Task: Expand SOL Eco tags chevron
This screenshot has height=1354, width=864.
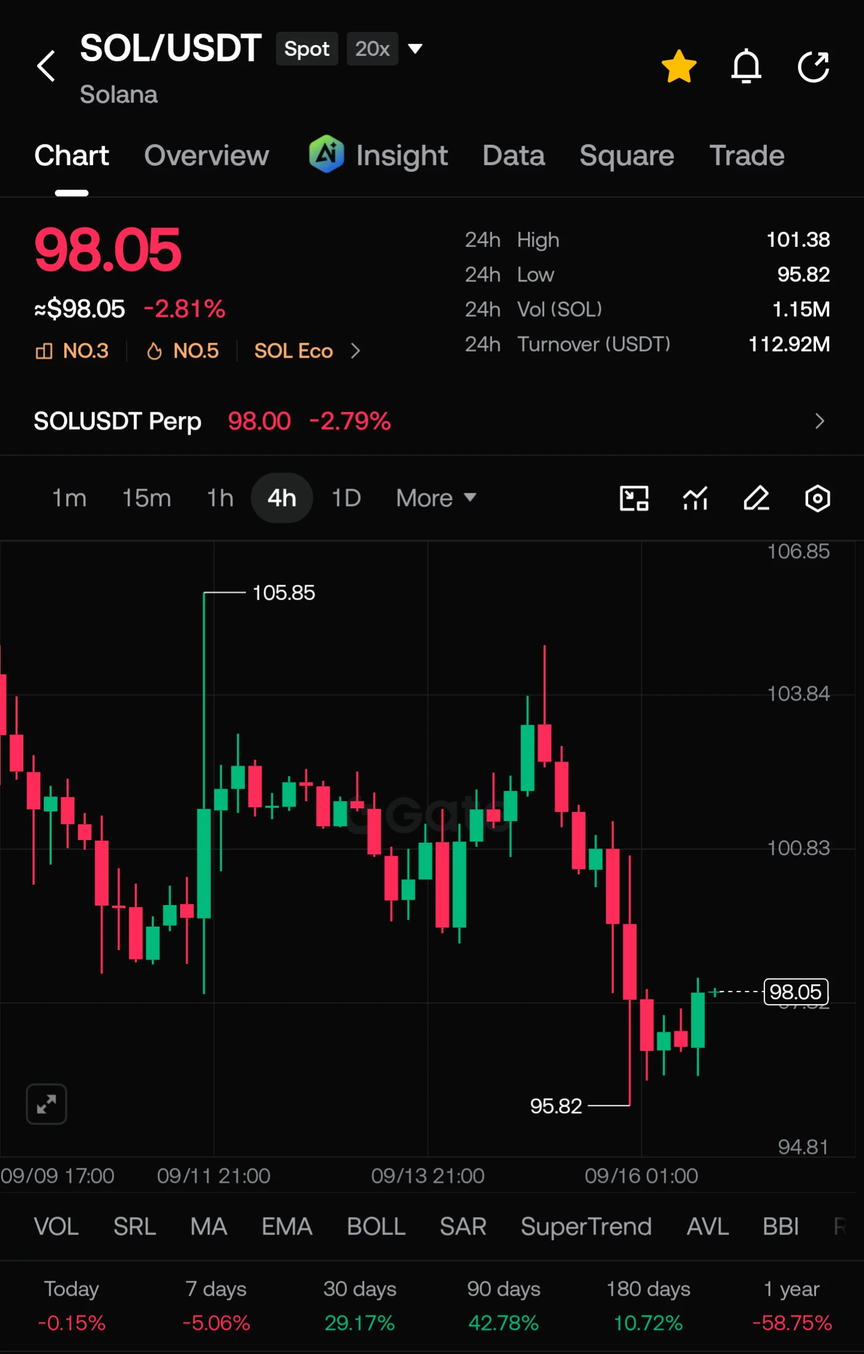Action: pos(355,351)
